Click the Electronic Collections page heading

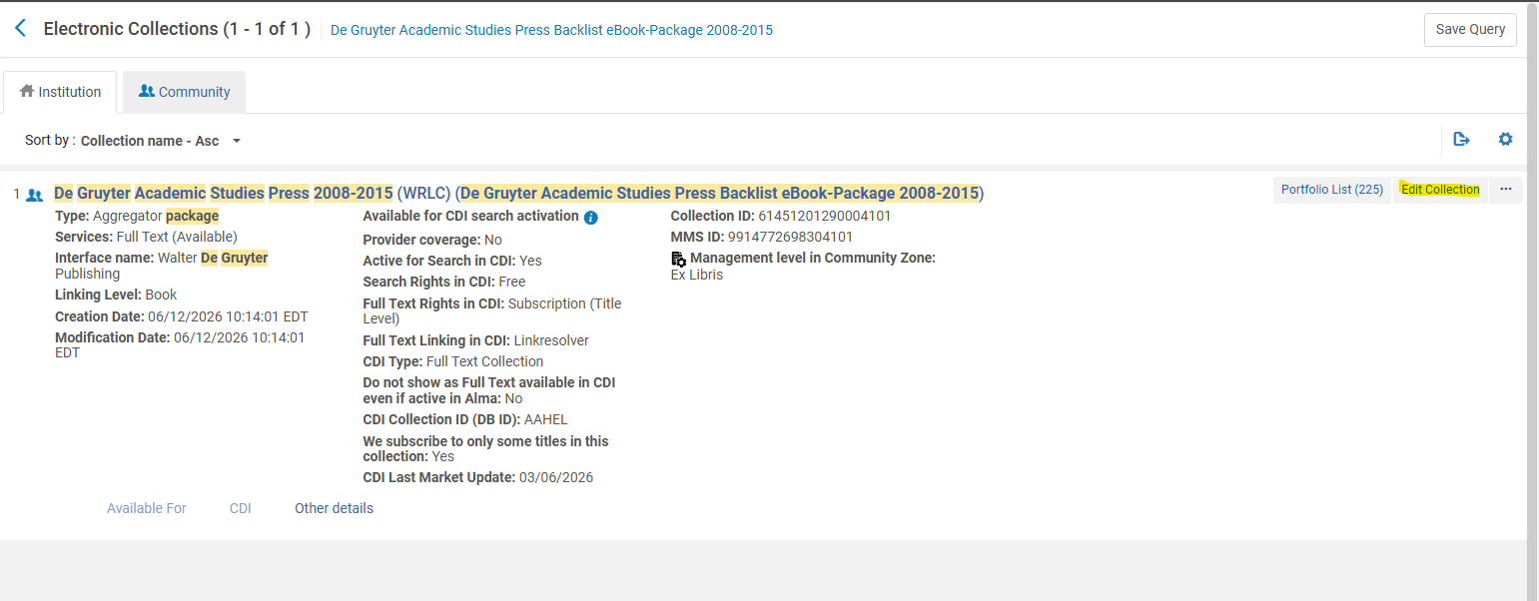click(177, 29)
